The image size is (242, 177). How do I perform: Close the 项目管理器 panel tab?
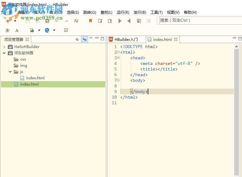[x=27, y=39]
